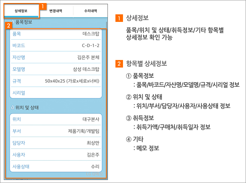Select the 위치 row showing 대구본사
This screenshot has width=246, height=183.
[x=56, y=119]
